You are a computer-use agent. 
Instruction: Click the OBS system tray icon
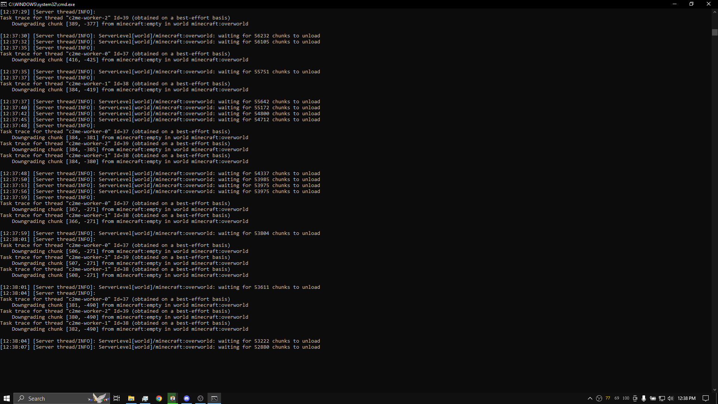(599, 398)
